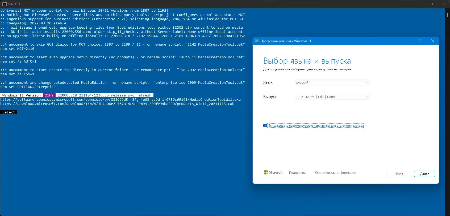Click the 'rem set EDITION=Enterprise' line
The image size is (450, 216).
click(x=28, y=87)
